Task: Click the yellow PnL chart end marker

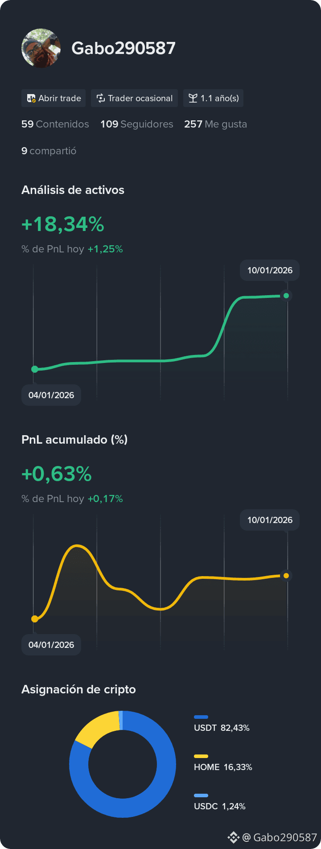Action: click(x=286, y=576)
